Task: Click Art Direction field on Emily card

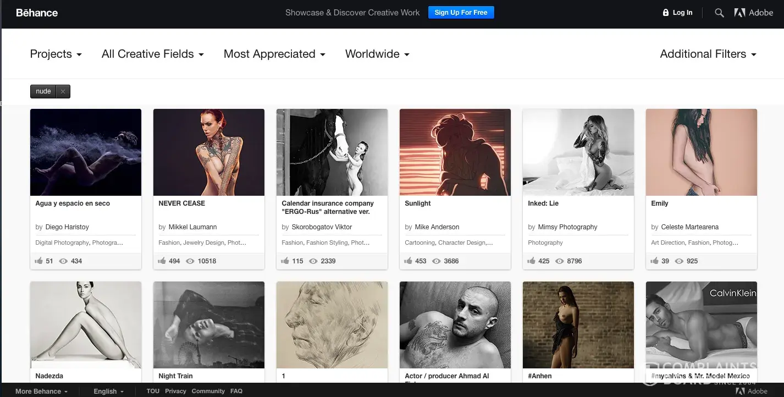Action: click(x=668, y=242)
